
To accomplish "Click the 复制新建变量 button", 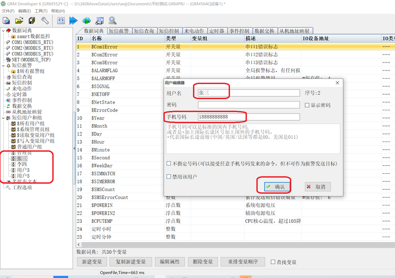I will [131, 262].
